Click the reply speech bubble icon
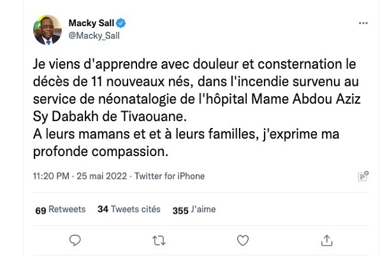Image resolution: width=385 pixels, height=256 pixels. tap(75, 239)
